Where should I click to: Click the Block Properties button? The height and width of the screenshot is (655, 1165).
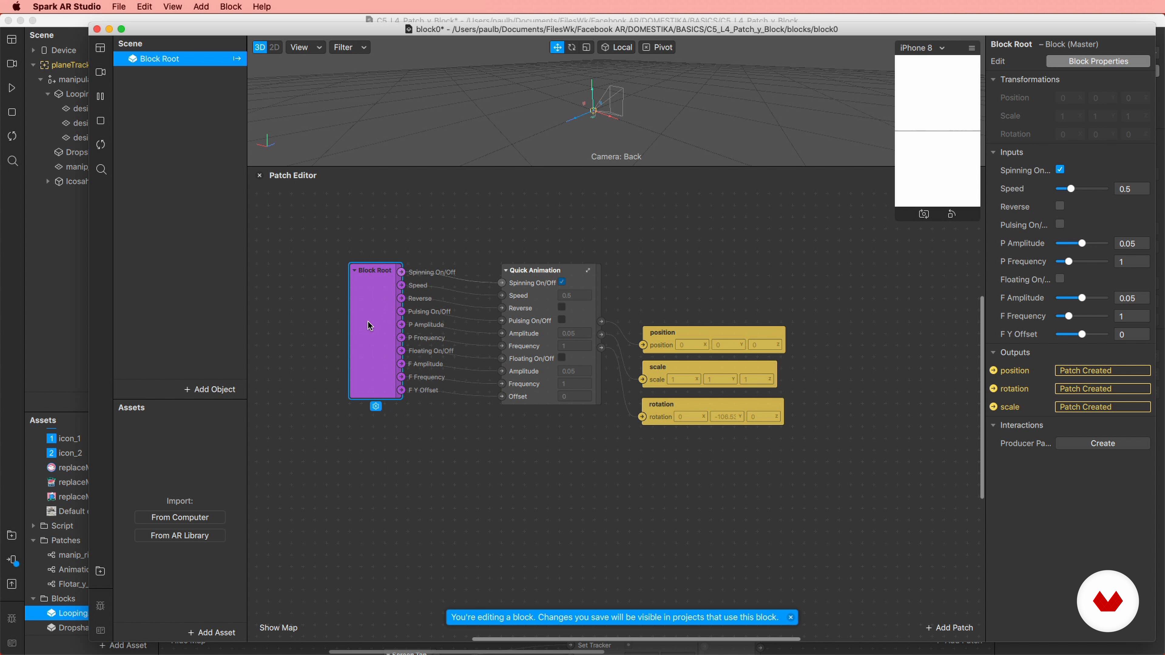tap(1098, 62)
